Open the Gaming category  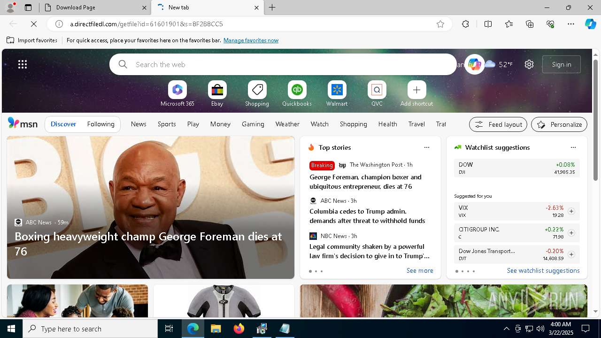click(x=253, y=124)
